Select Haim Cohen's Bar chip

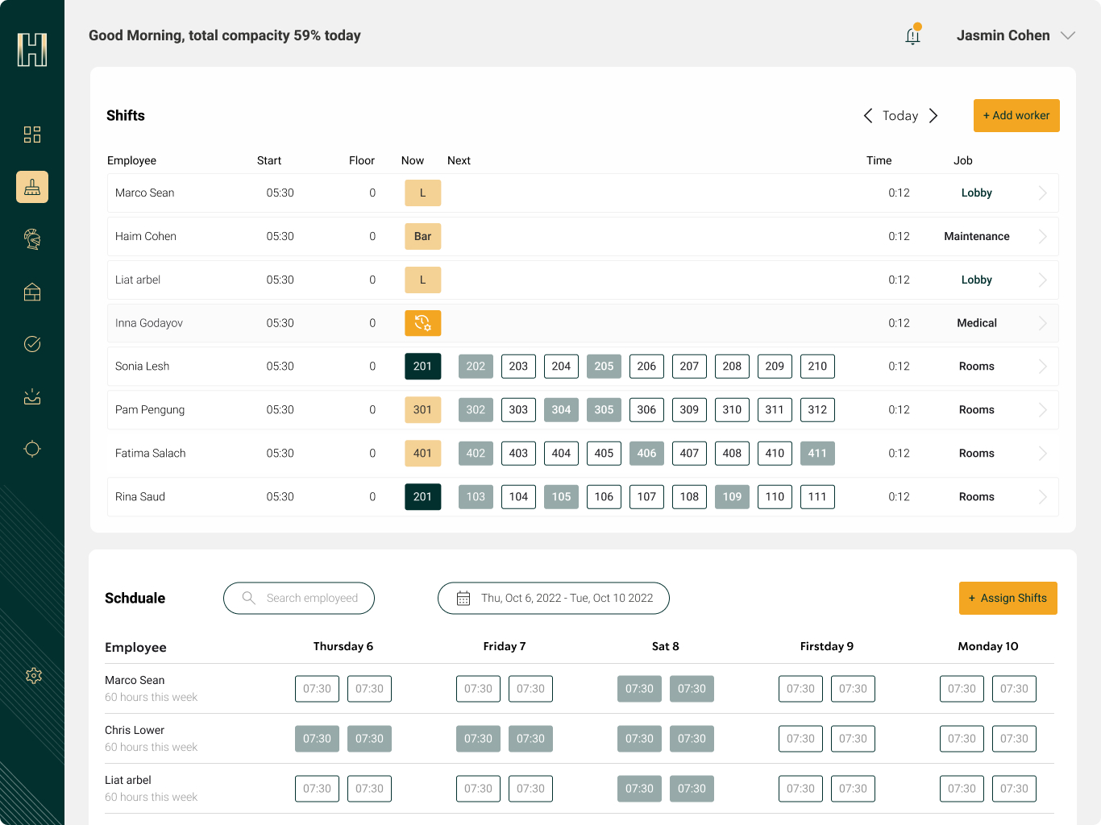pyautogui.click(x=422, y=236)
